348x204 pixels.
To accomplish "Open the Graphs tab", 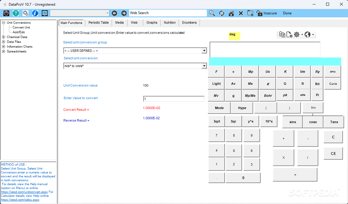I will (152, 22).
